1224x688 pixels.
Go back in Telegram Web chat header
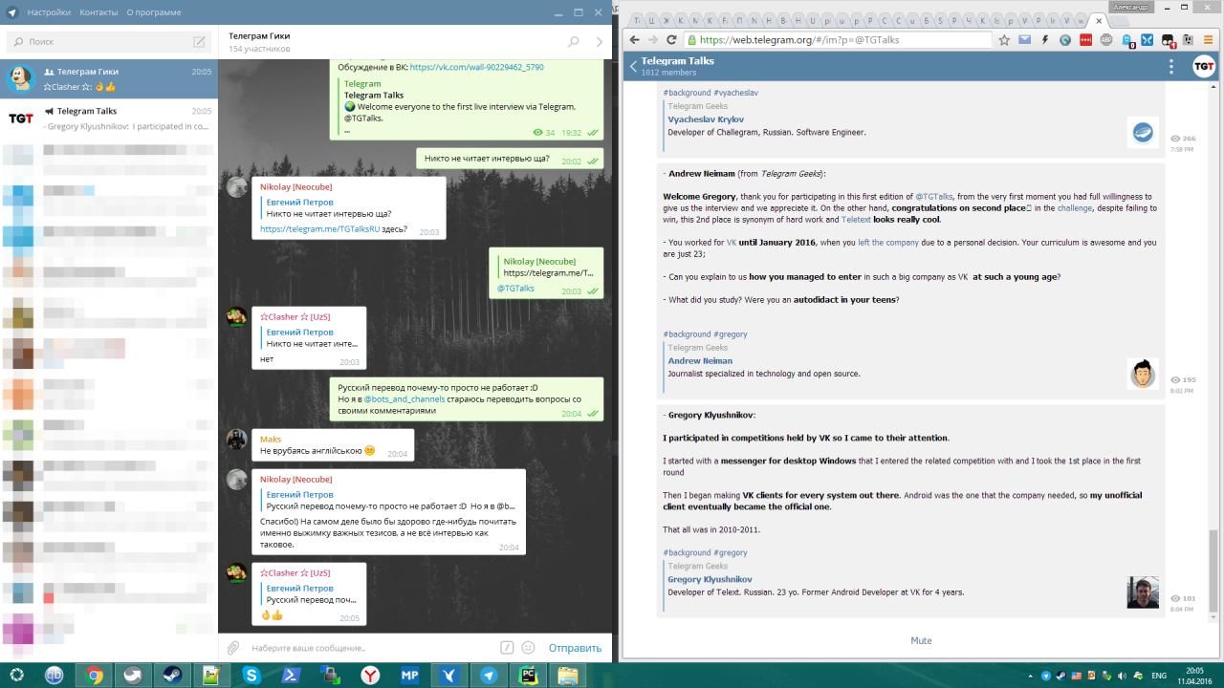tap(632, 66)
